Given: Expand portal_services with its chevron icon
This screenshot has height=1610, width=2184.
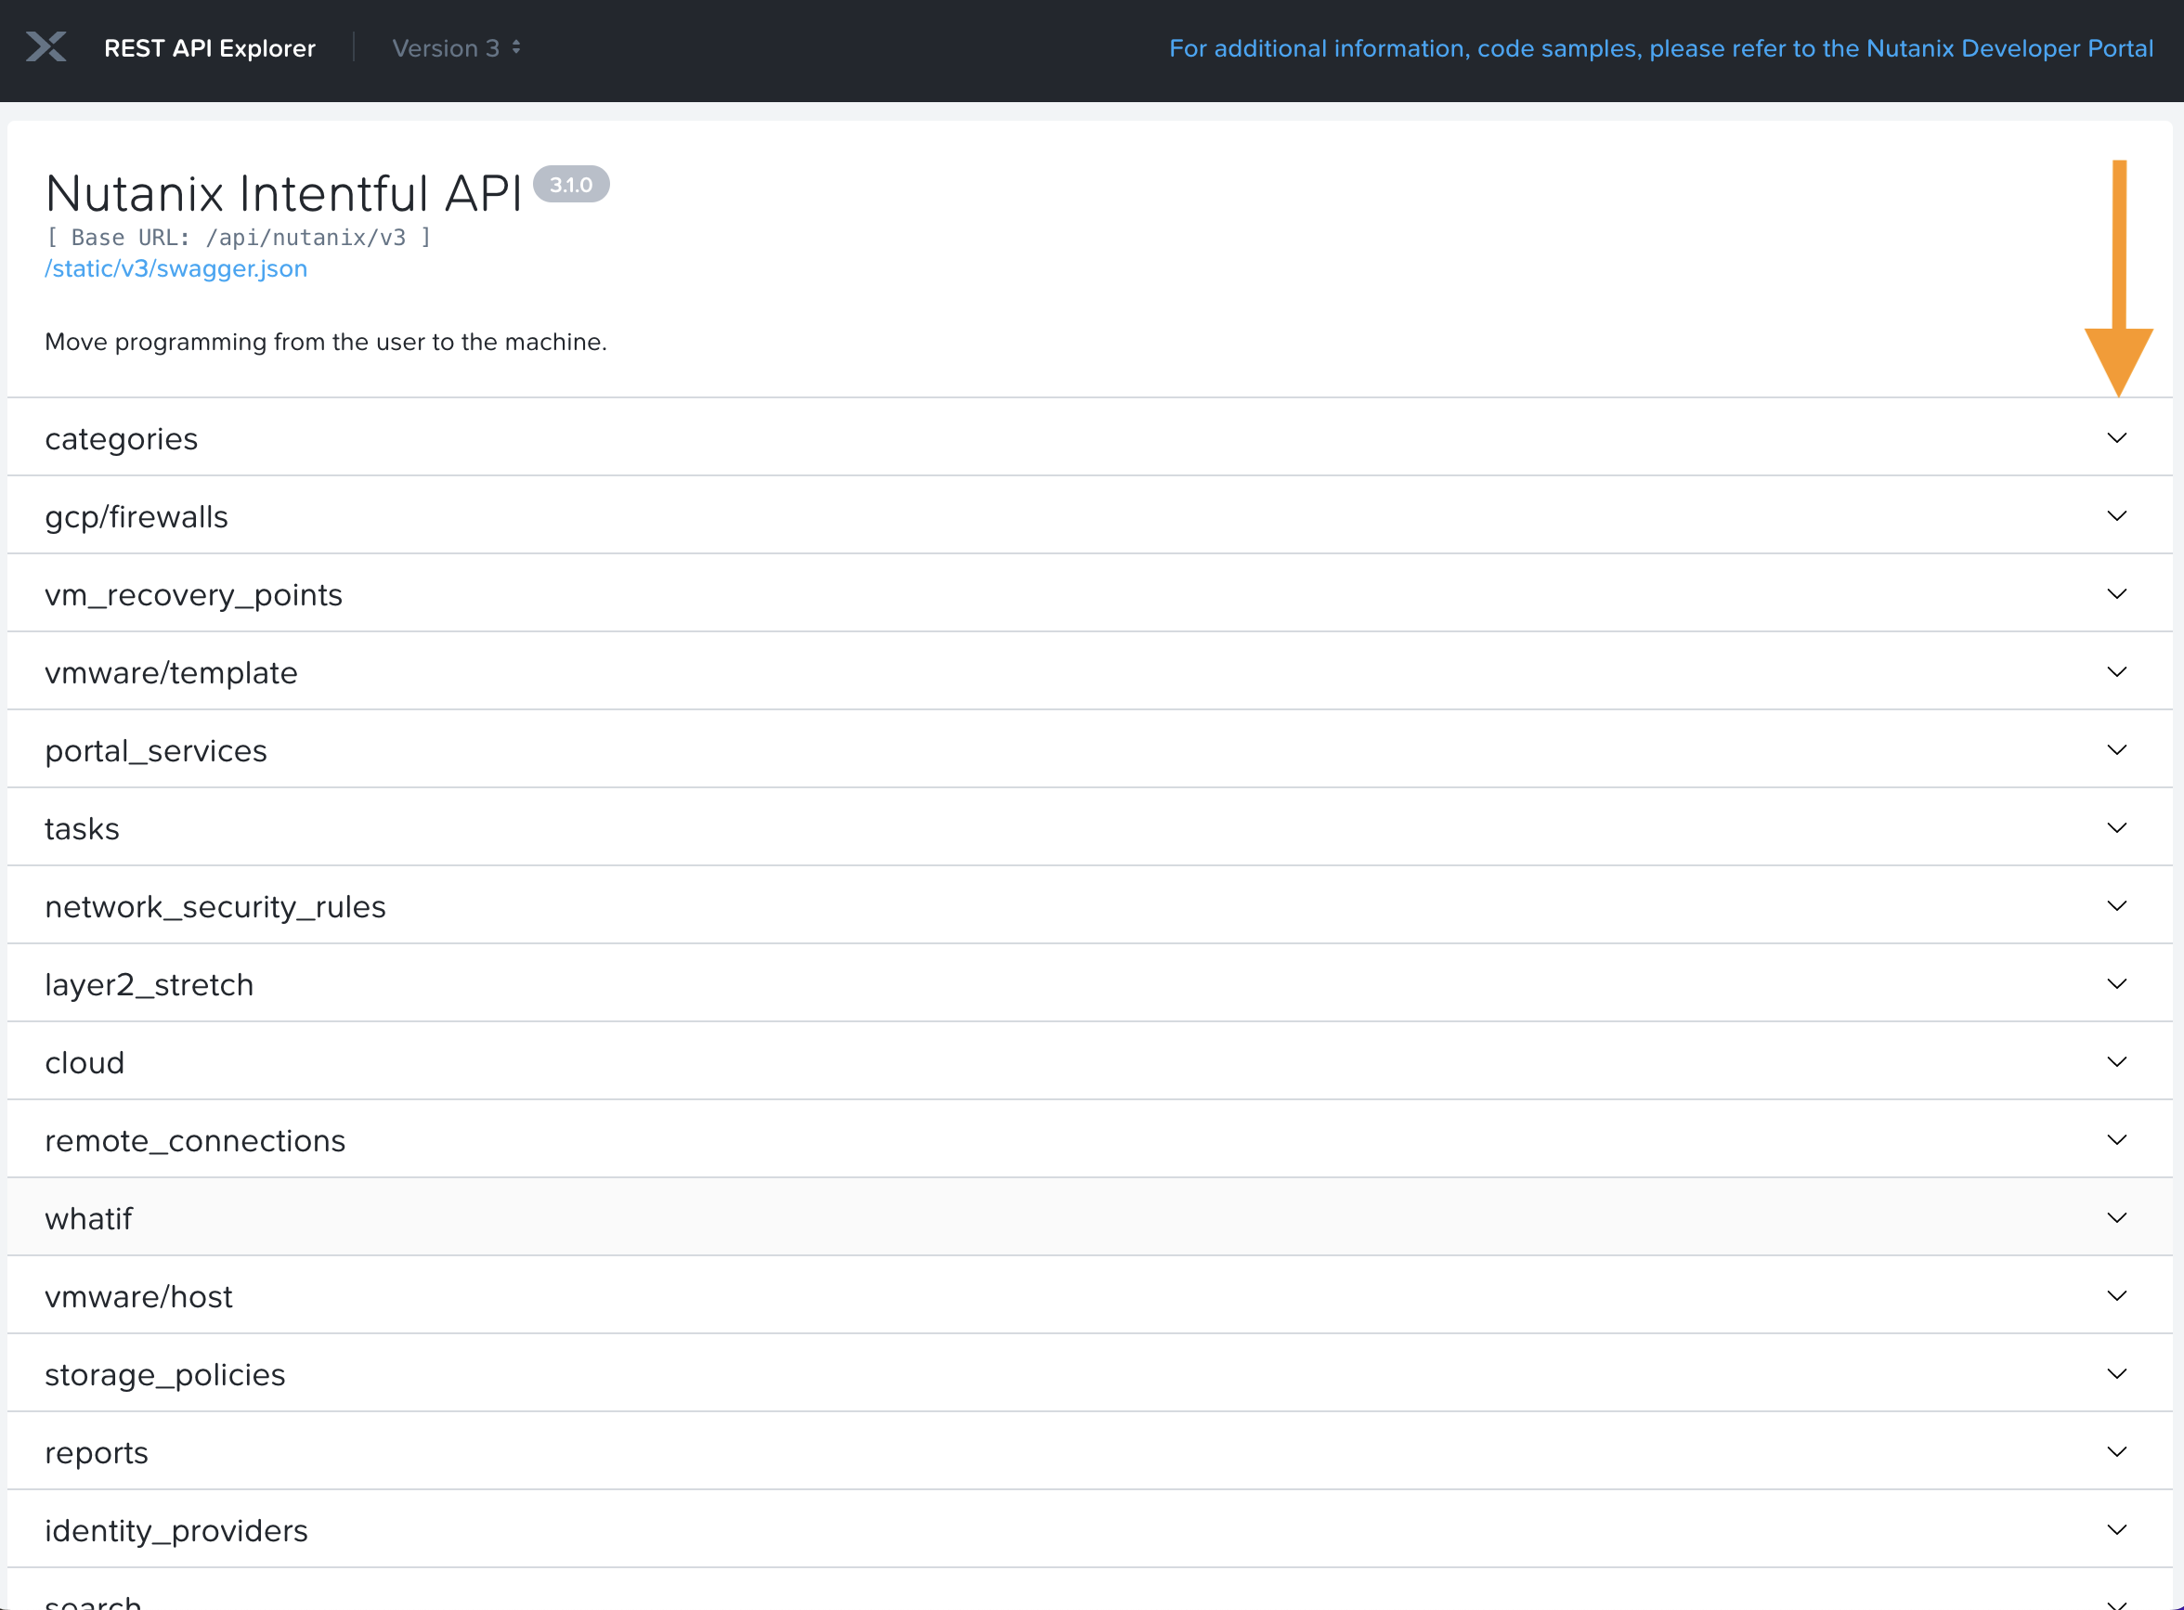Looking at the screenshot, I should (2116, 750).
